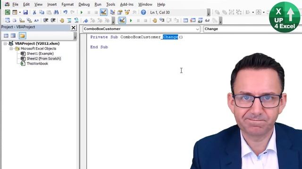Screen dimensions: 302x169
Task: Click the View Microsoft Excel icon
Action: coord(8,12)
